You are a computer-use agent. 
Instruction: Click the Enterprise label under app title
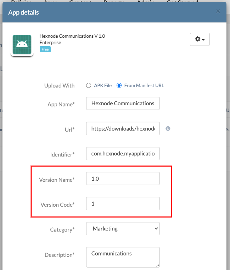tap(50, 43)
